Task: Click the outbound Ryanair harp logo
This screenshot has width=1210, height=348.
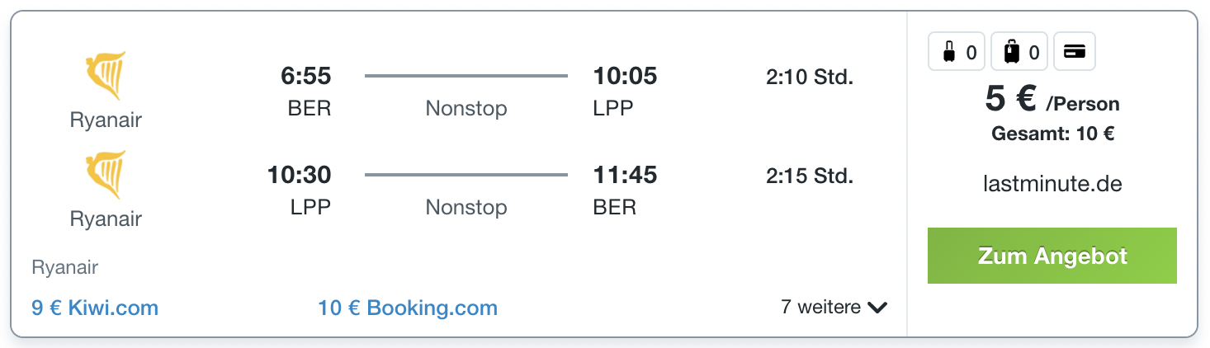Action: [x=106, y=77]
